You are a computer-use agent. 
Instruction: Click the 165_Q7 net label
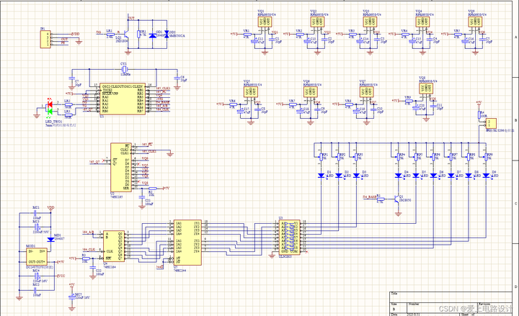coord(94,162)
